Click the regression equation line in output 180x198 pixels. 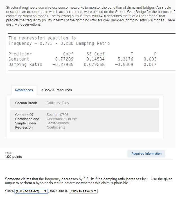pos(59,43)
